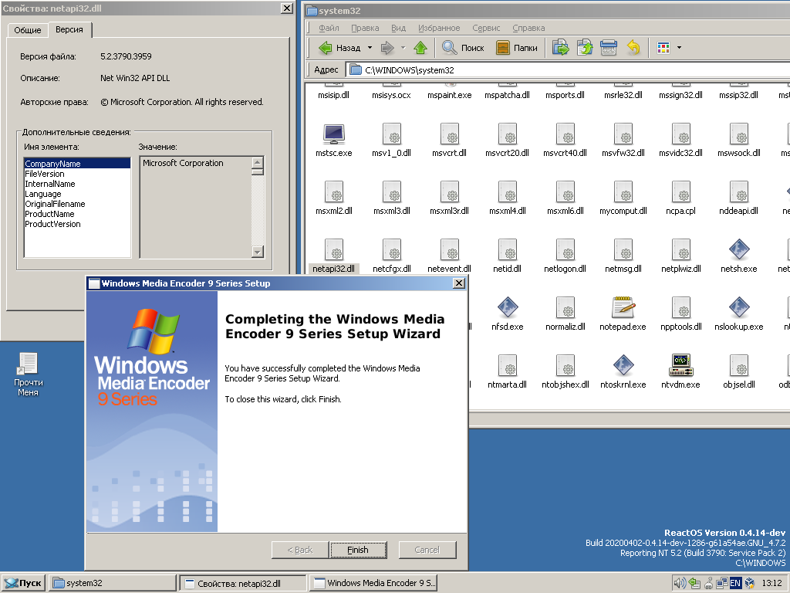Click the Пуск start button
This screenshot has height=593, width=790.
24,583
